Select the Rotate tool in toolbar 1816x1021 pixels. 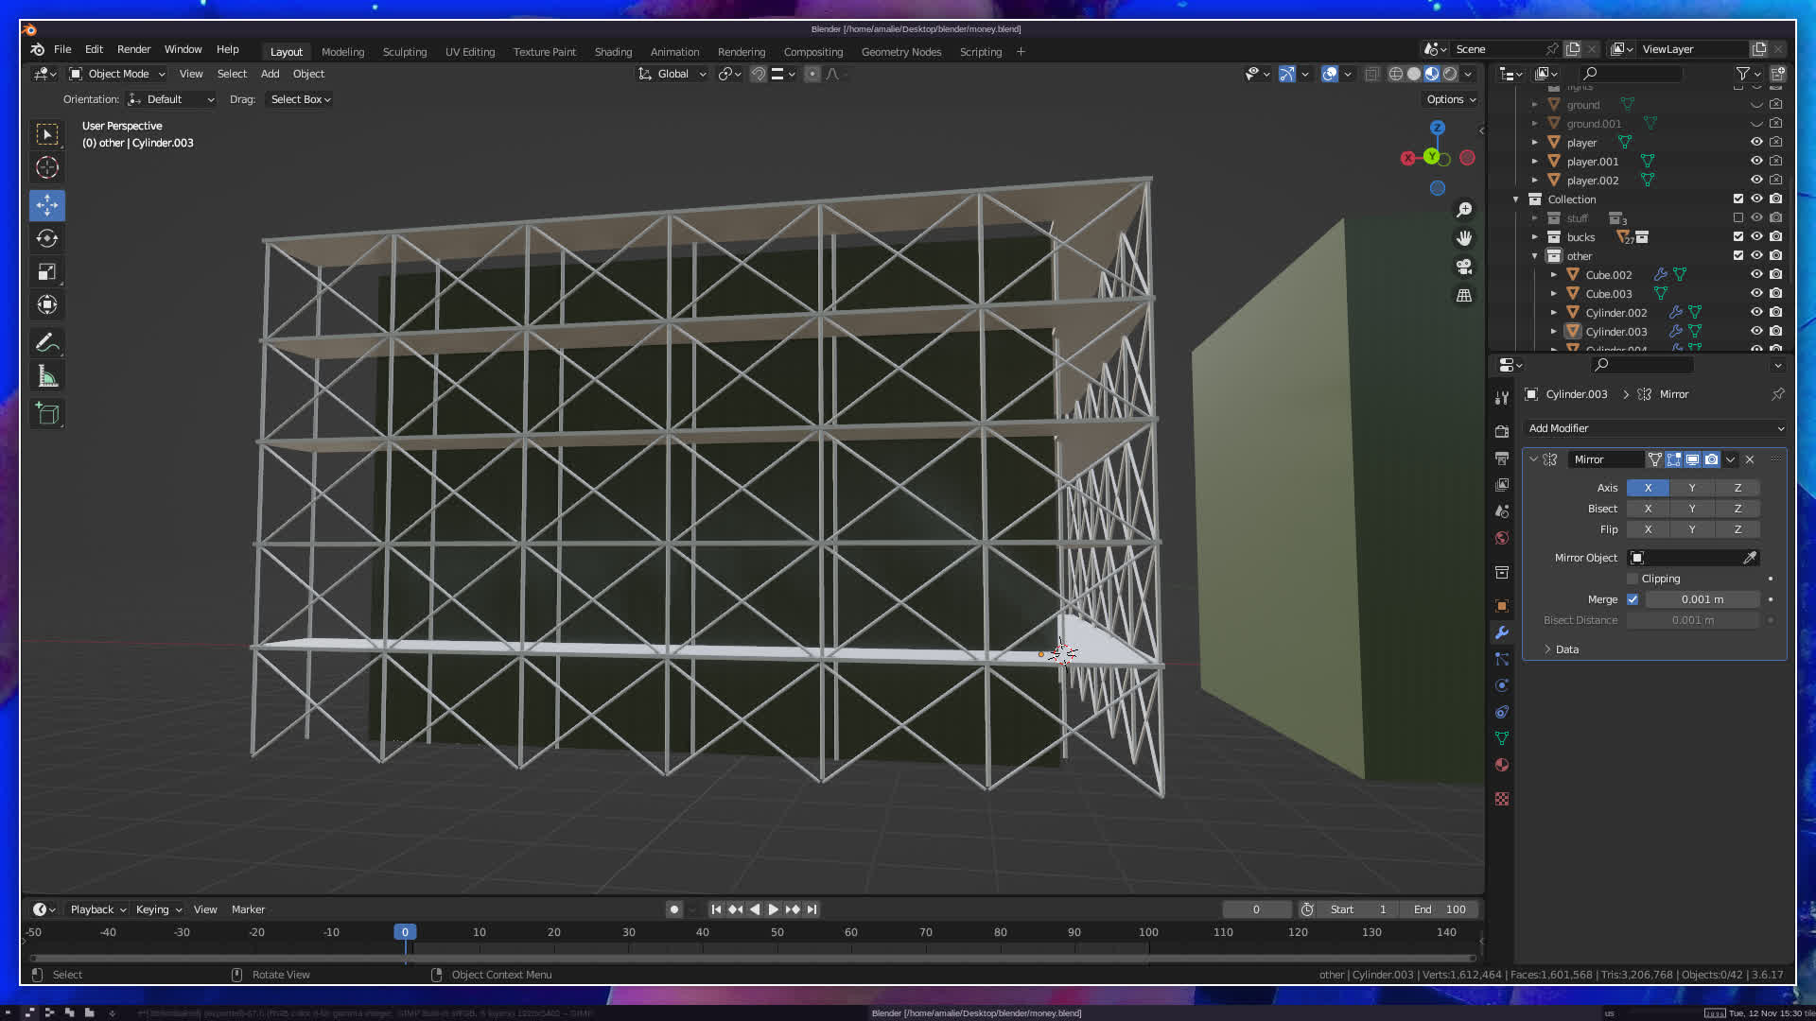[x=47, y=238]
